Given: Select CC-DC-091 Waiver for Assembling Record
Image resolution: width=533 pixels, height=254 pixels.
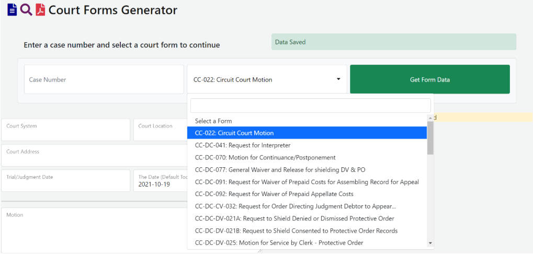Looking at the screenshot, I should [307, 182].
